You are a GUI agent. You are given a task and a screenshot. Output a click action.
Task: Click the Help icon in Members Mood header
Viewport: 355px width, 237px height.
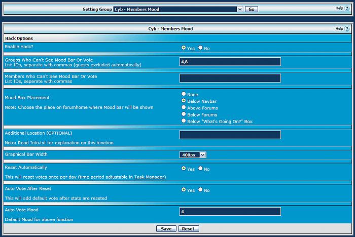pyautogui.click(x=347, y=29)
